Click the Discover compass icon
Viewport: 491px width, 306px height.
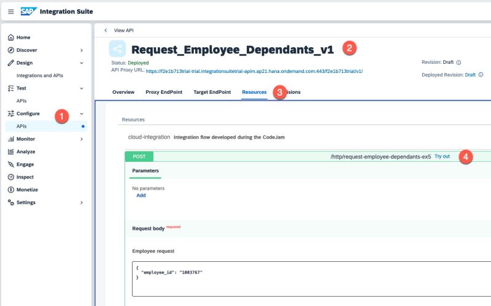tap(10, 50)
